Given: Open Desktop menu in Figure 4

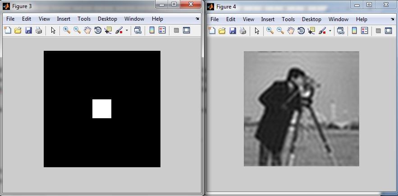Looking at the screenshot, I should 311,19.
